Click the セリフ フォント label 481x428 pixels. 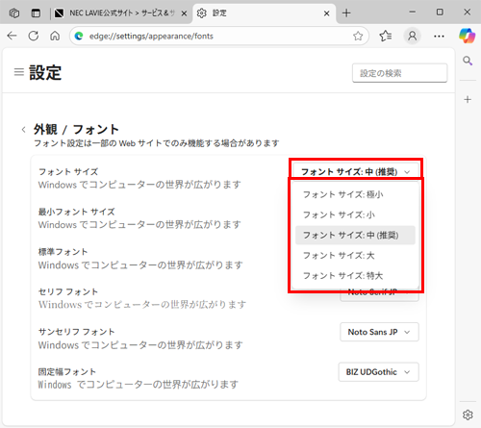coord(68,291)
